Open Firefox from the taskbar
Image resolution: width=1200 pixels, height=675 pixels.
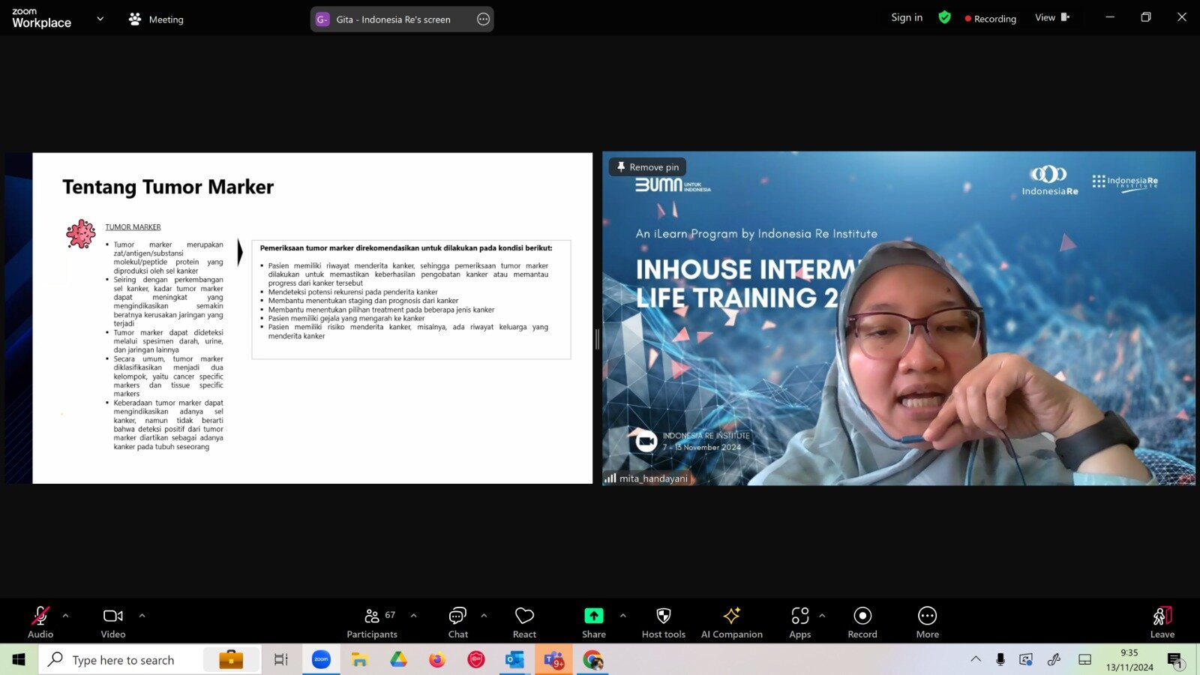437,660
